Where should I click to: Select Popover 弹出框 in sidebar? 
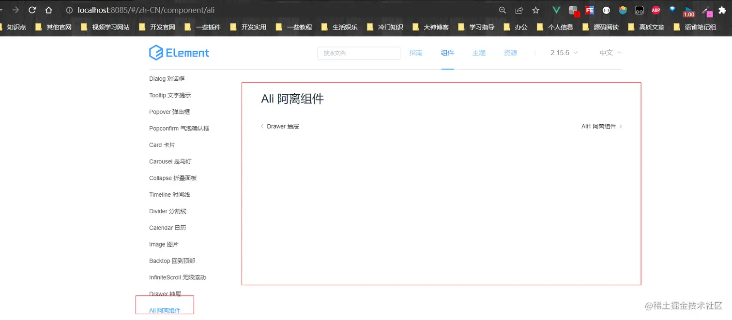[x=169, y=112]
